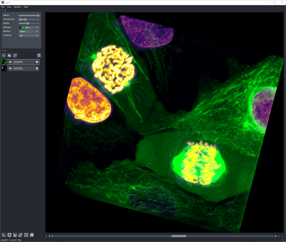Reset view with the home icon
This screenshot has height=242, width=286.
32,235
